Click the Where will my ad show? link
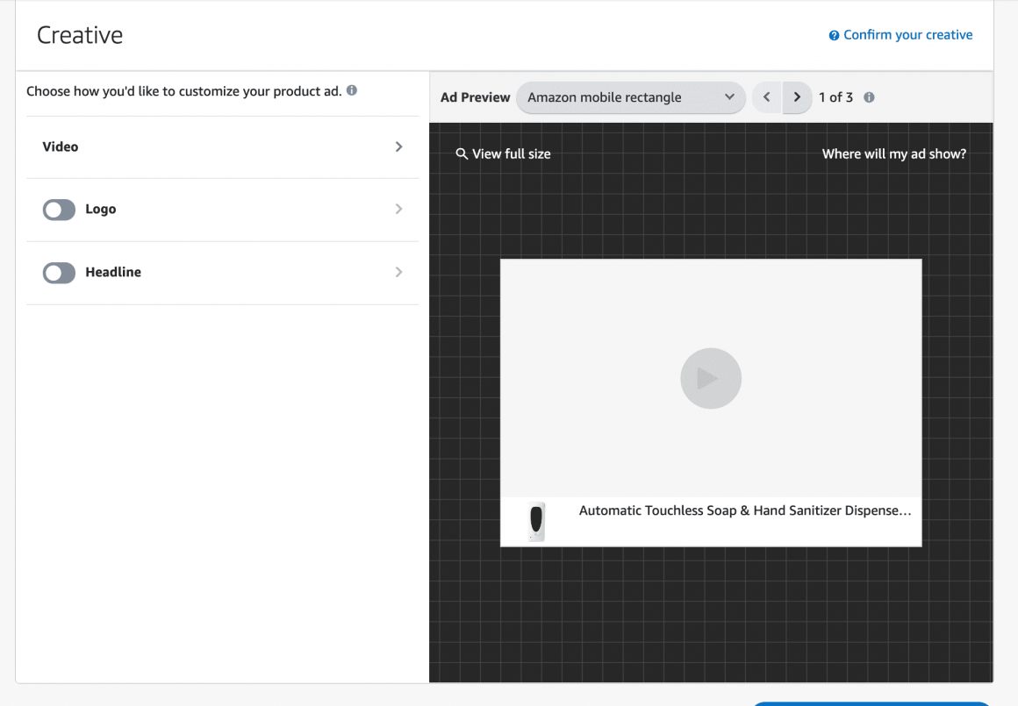 [x=893, y=153]
